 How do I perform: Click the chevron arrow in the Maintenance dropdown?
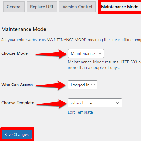pos(100,53)
